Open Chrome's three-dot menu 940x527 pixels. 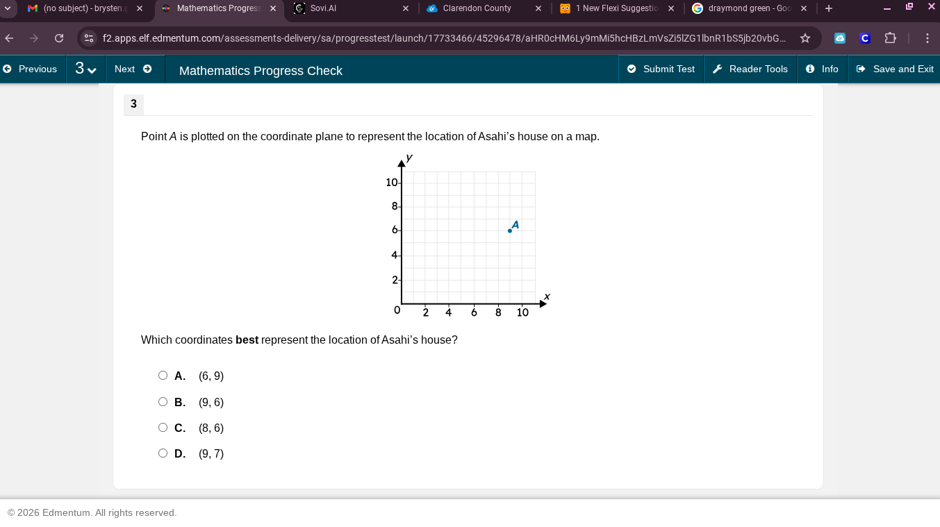pyautogui.click(x=929, y=38)
